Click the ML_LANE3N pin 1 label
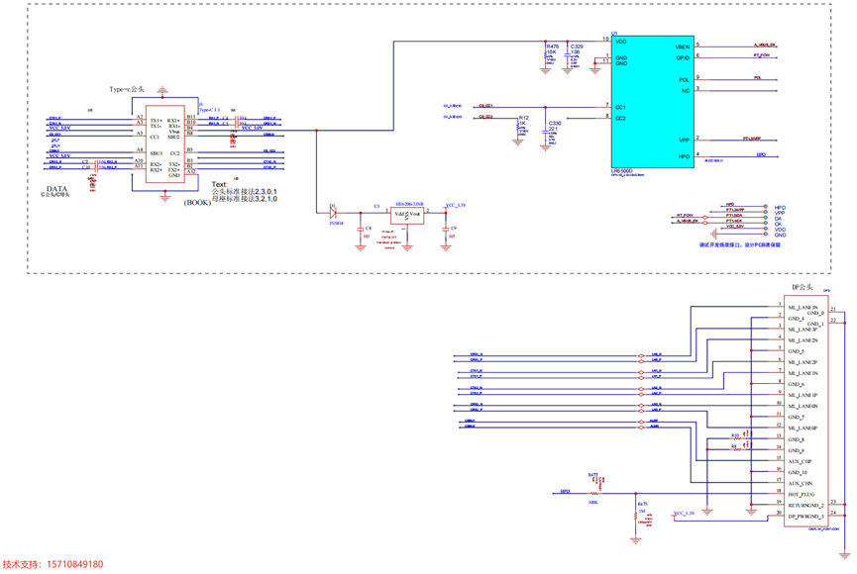Viewport: 857px width, 574px height. click(803, 308)
